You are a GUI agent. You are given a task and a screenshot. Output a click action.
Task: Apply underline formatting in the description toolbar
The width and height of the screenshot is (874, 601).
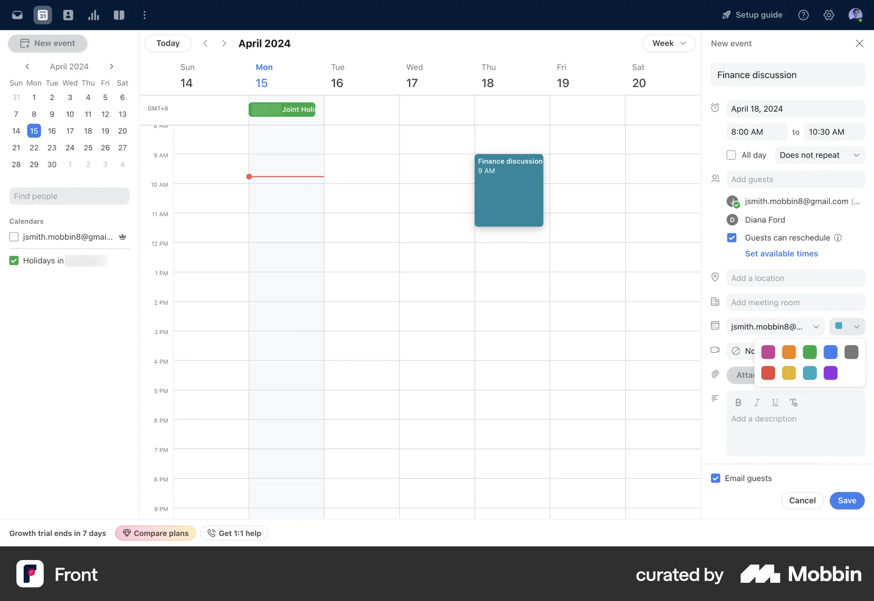pos(775,402)
